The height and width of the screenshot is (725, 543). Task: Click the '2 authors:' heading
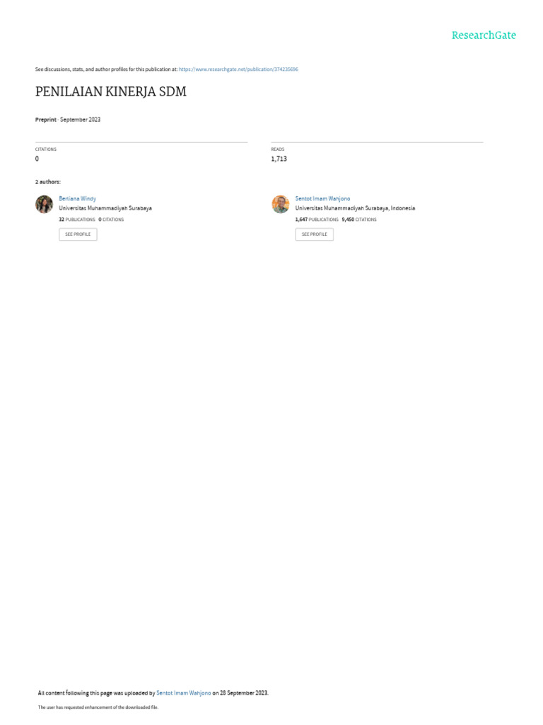point(48,182)
